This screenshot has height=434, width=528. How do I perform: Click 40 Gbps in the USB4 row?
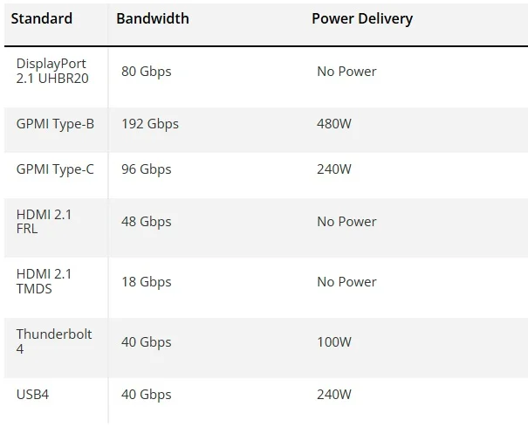(x=146, y=395)
